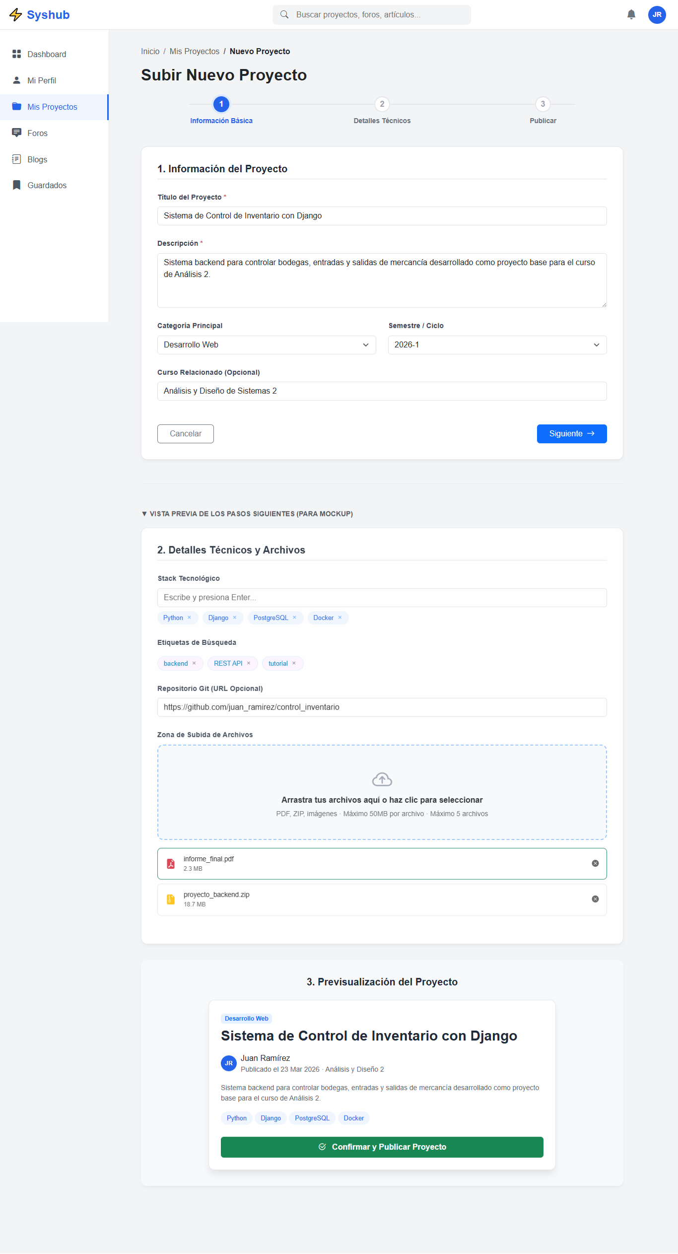The image size is (678, 1254).
Task: Collapse the Vista previa de los pasos section
Action: coord(247,514)
